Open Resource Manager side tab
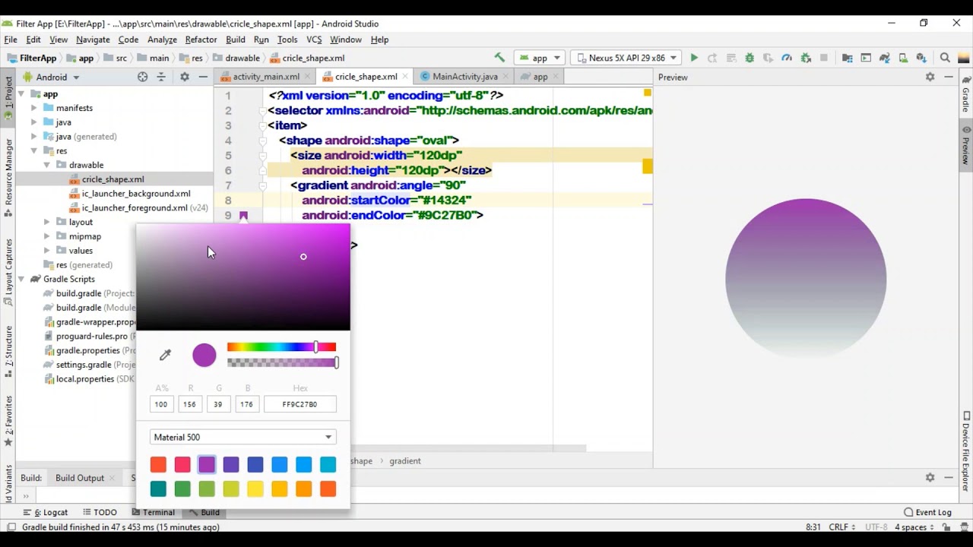973x547 pixels. [8, 179]
